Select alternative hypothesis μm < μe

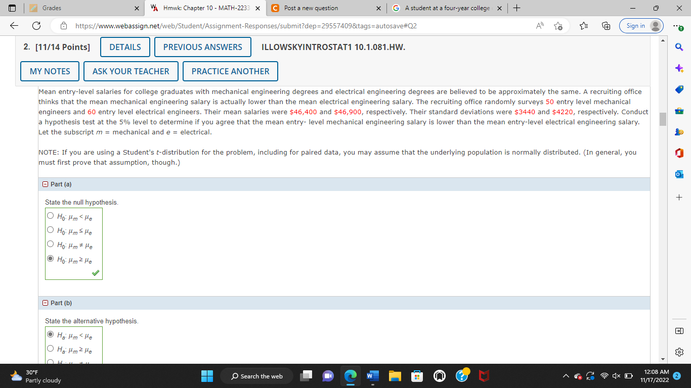pyautogui.click(x=51, y=334)
